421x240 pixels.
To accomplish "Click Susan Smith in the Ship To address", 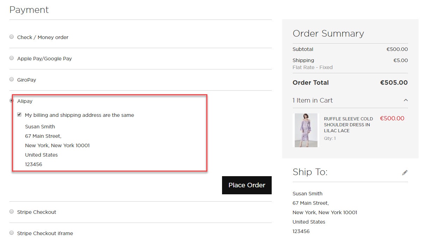I will pos(307,193).
